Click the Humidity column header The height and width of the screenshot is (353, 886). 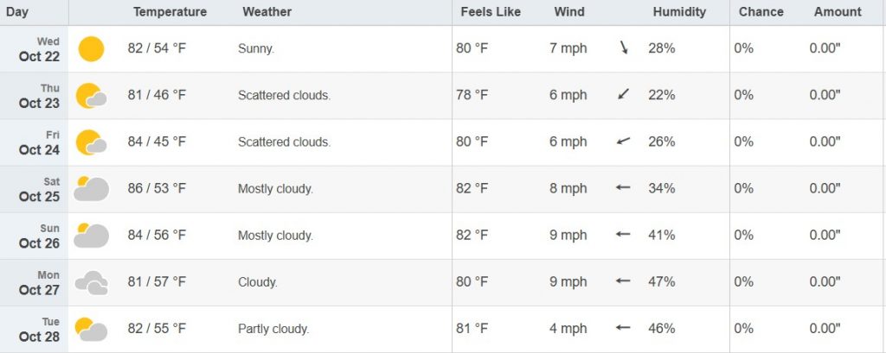click(679, 12)
